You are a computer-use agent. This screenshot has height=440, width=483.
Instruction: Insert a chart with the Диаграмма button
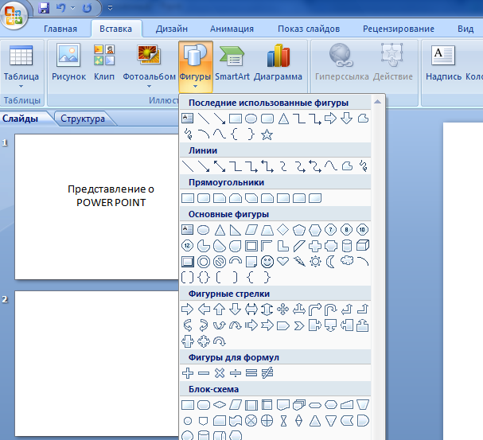tap(278, 63)
